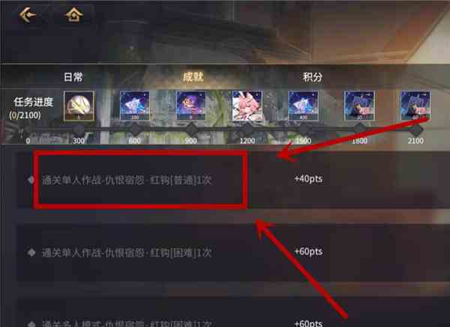Select the 600-point reward icon
The width and height of the screenshot is (450, 327).
(134, 106)
